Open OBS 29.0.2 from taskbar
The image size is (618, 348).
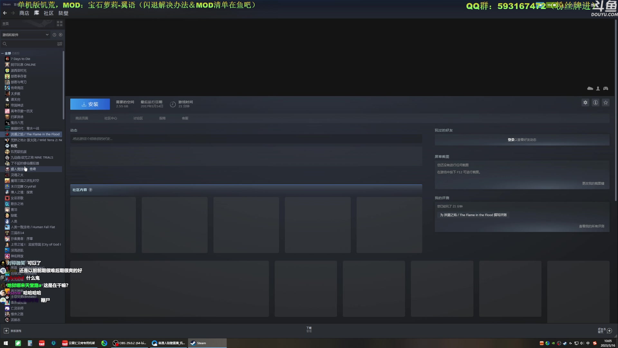[130, 343]
